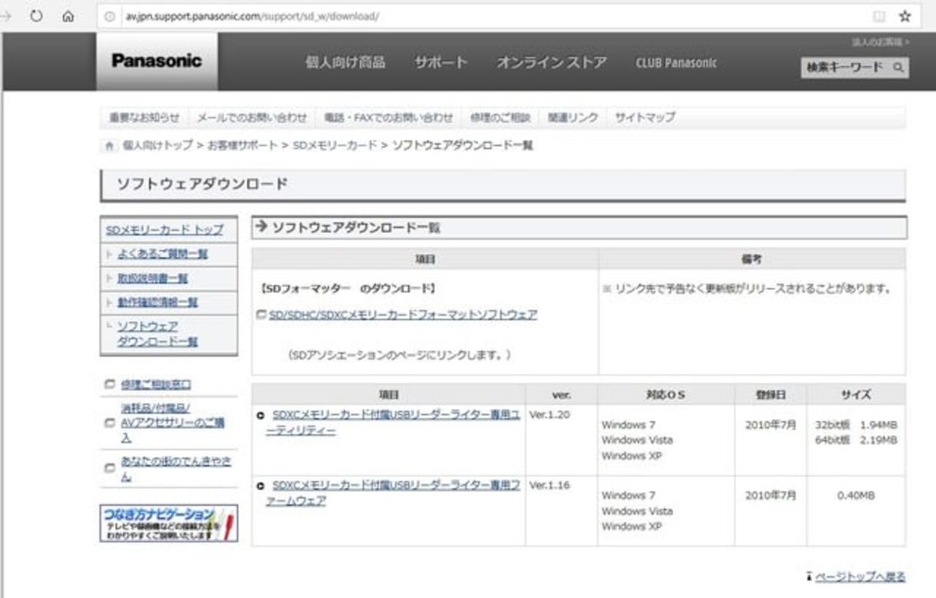Go to the browser home page icon
The height and width of the screenshot is (598, 936).
pos(68,16)
